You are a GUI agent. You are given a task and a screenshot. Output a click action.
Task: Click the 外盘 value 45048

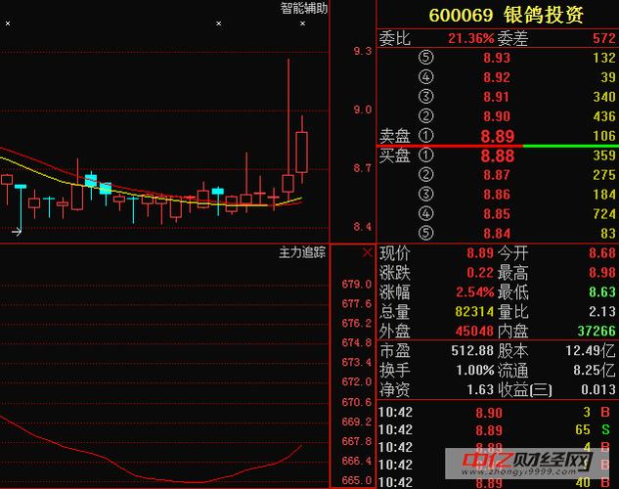click(x=474, y=332)
